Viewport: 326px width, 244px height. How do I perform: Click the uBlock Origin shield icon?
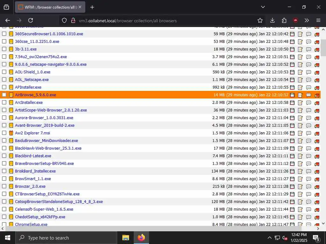pos(295,20)
